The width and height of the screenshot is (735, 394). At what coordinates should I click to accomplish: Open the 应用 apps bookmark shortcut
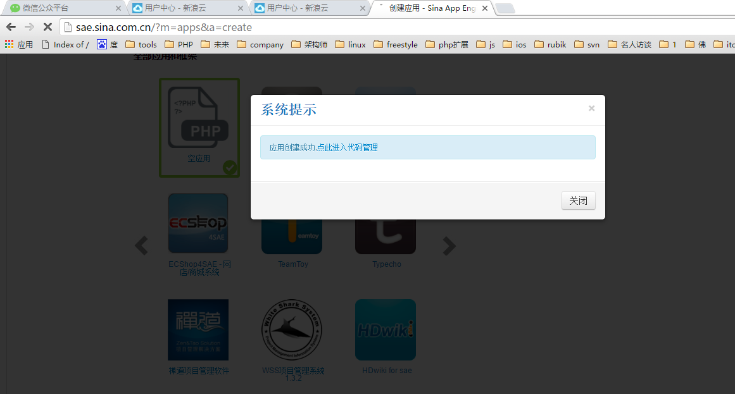point(18,44)
